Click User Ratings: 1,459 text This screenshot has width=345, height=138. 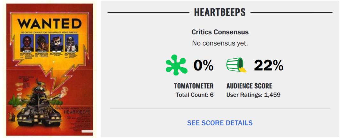pyautogui.click(x=253, y=95)
